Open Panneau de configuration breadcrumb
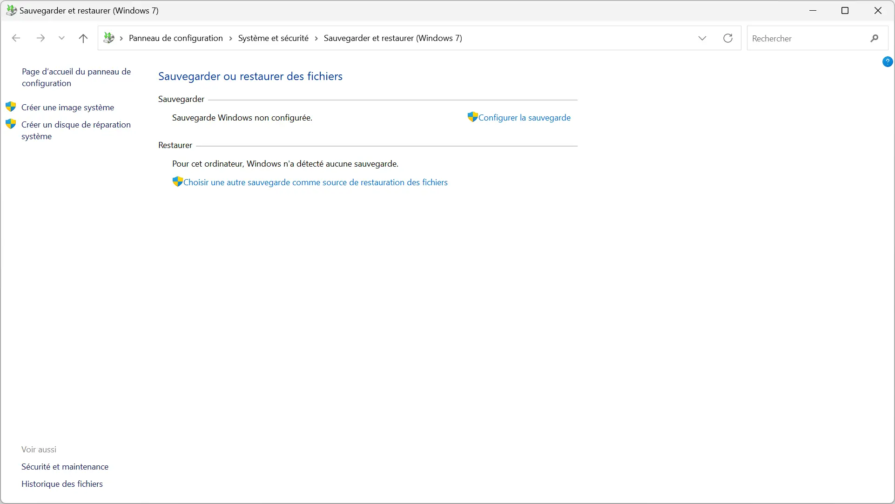Screen dimensions: 895x504 (176, 38)
